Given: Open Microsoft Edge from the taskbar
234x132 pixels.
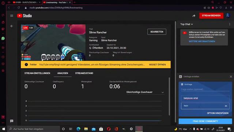Looking at the screenshot, I should (x=78, y=129).
